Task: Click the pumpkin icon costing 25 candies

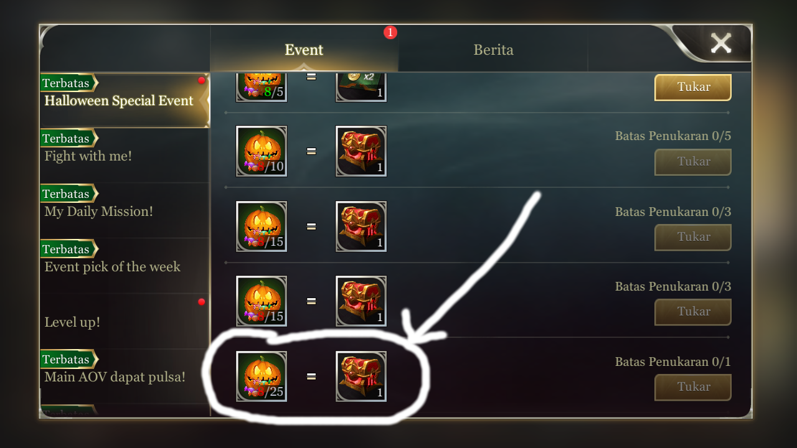Action: click(262, 376)
